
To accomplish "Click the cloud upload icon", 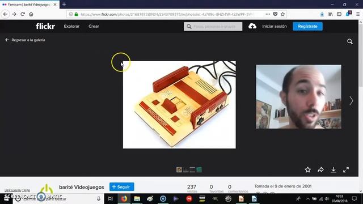I will [x=252, y=26].
